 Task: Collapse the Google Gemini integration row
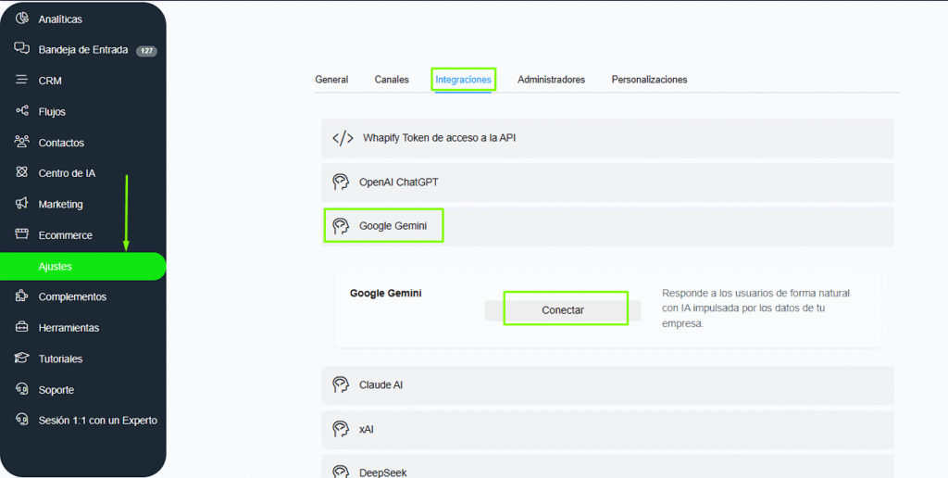click(607, 226)
